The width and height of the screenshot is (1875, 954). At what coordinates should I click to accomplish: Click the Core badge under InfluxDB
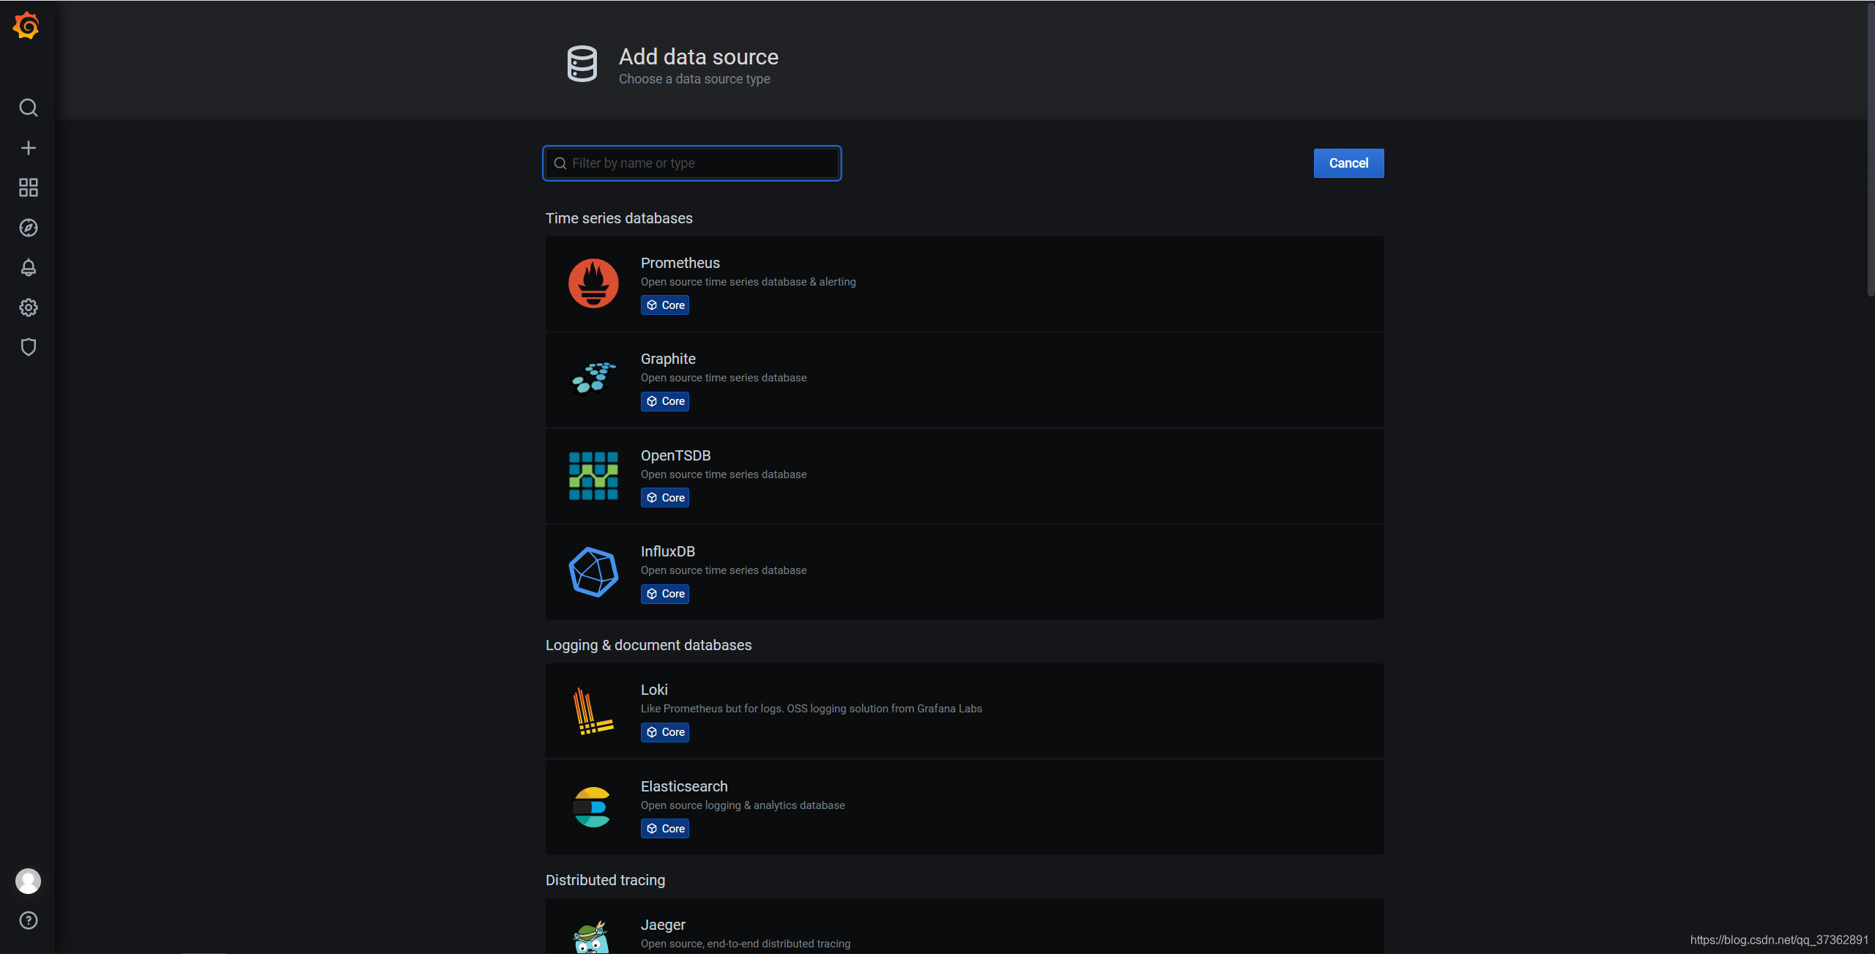[x=665, y=594]
